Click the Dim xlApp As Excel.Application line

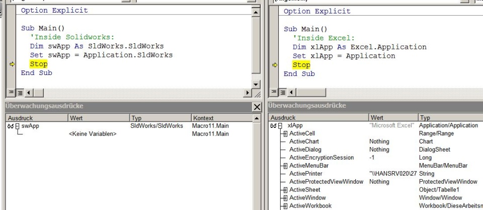[359, 47]
